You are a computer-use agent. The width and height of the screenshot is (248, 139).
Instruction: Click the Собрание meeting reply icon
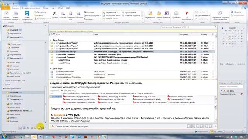85,12
